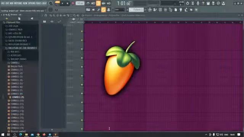Image resolution: width=244 pixels, height=137 pixels.
Task: Save project with the floppy disk icon
Action: pyautogui.click(x=208, y=3)
